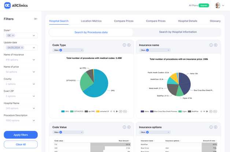Screen dimensions: 230x152
Task: Open info icon on Insurance name card
Action: (x=211, y=45)
